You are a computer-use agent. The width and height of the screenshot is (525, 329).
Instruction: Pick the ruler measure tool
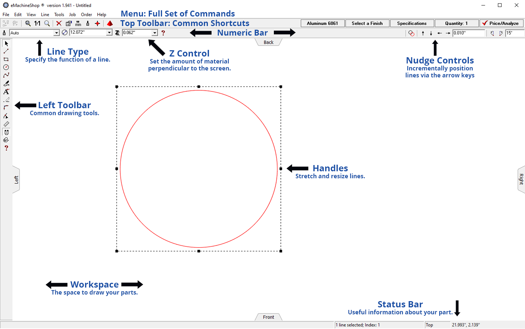6,124
